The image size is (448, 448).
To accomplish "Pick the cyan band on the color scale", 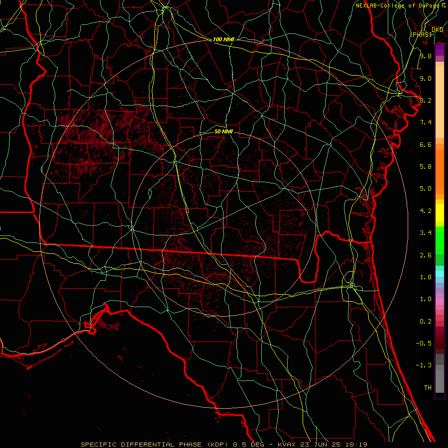I will click(x=440, y=273).
